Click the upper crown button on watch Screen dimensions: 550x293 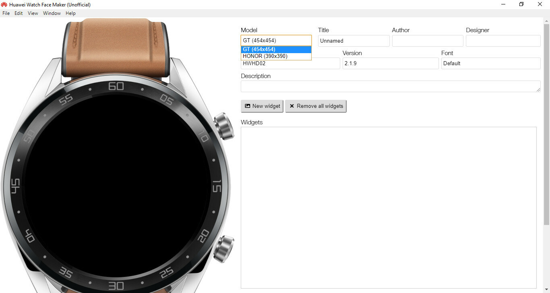(224, 127)
